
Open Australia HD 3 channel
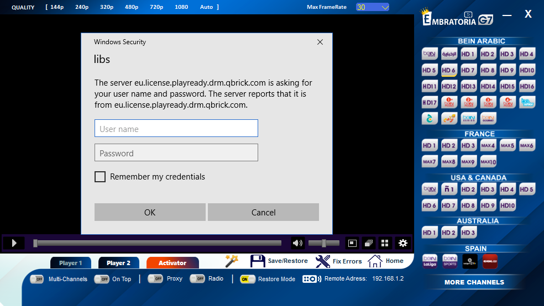tap(468, 233)
